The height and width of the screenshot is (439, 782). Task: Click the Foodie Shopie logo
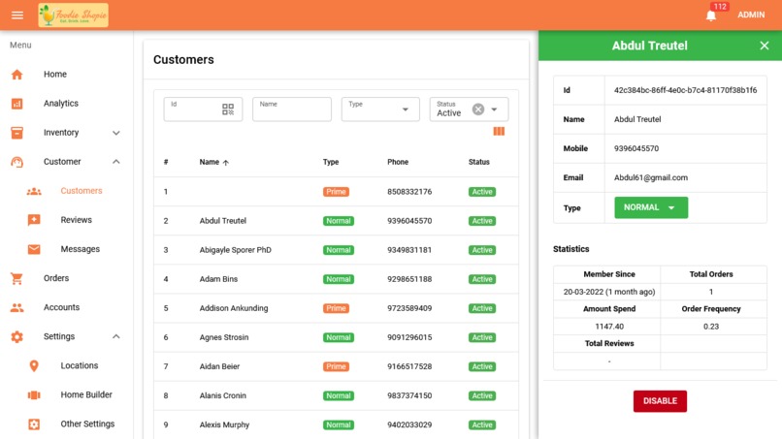point(74,15)
